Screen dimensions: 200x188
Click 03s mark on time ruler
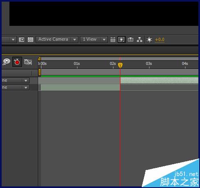(x=149, y=64)
